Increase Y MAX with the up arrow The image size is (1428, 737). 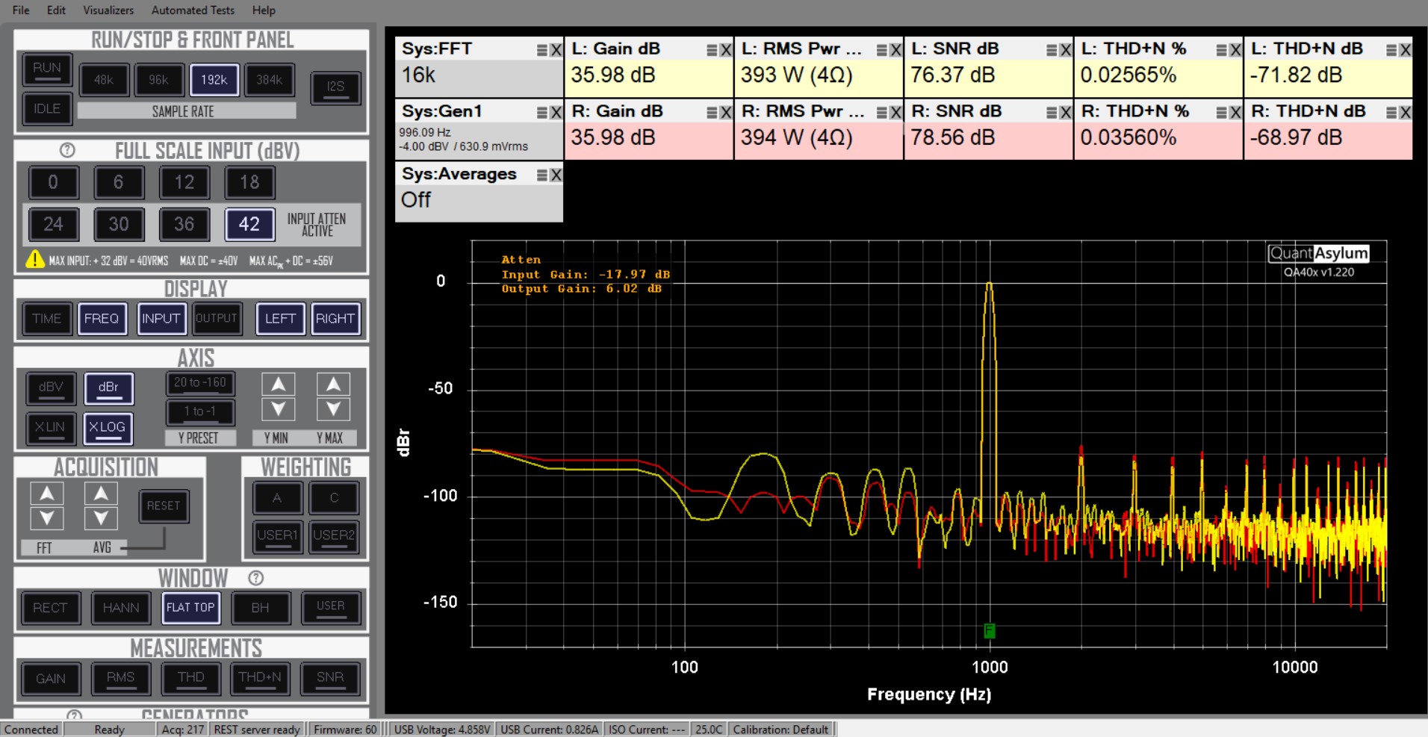point(333,384)
